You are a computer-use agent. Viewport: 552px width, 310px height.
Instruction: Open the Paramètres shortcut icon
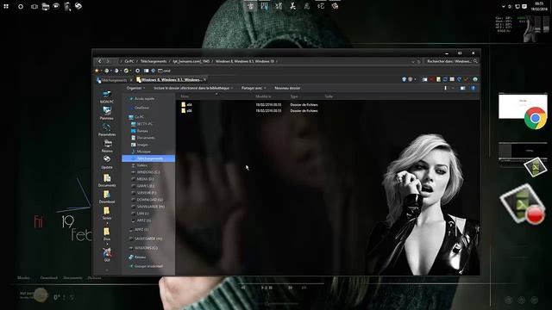[107, 129]
